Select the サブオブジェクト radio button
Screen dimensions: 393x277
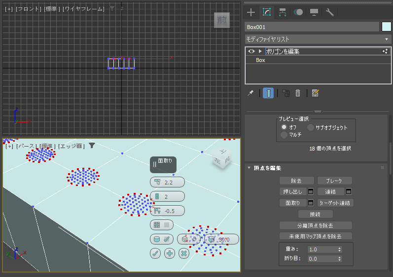tap(311, 127)
